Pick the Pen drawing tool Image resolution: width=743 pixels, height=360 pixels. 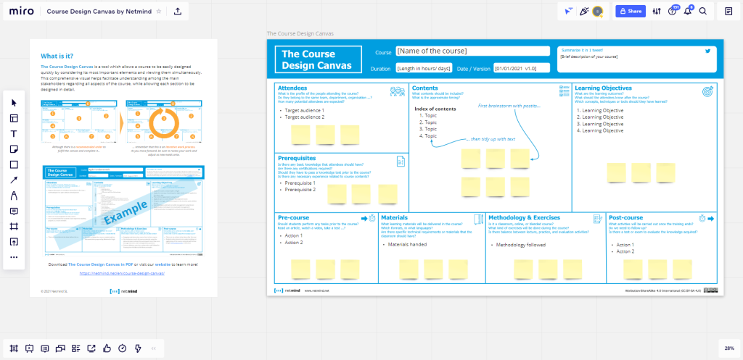pyautogui.click(x=14, y=196)
